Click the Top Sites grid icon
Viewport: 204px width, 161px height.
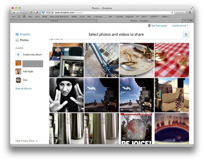click(x=24, y=16)
